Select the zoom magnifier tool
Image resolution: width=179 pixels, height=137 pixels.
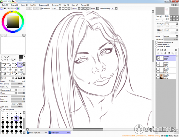coord(5,59)
